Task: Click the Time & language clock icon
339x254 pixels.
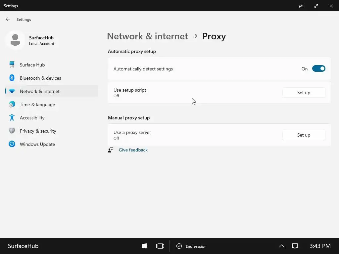Action: [12, 105]
